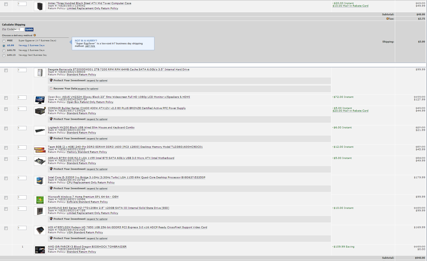Image resolution: width=427 pixels, height=261 pixels.
Task: Open the SAMSUNG 840 SSD thumbnail
Action: click(40, 211)
